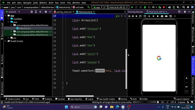The width and height of the screenshot is (195, 110).
Task: Open editor tabs more options menu
Action: click(x=125, y=12)
